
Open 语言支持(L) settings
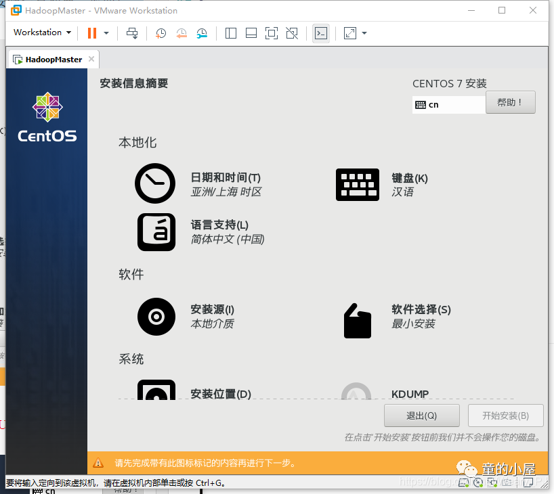pos(219,225)
